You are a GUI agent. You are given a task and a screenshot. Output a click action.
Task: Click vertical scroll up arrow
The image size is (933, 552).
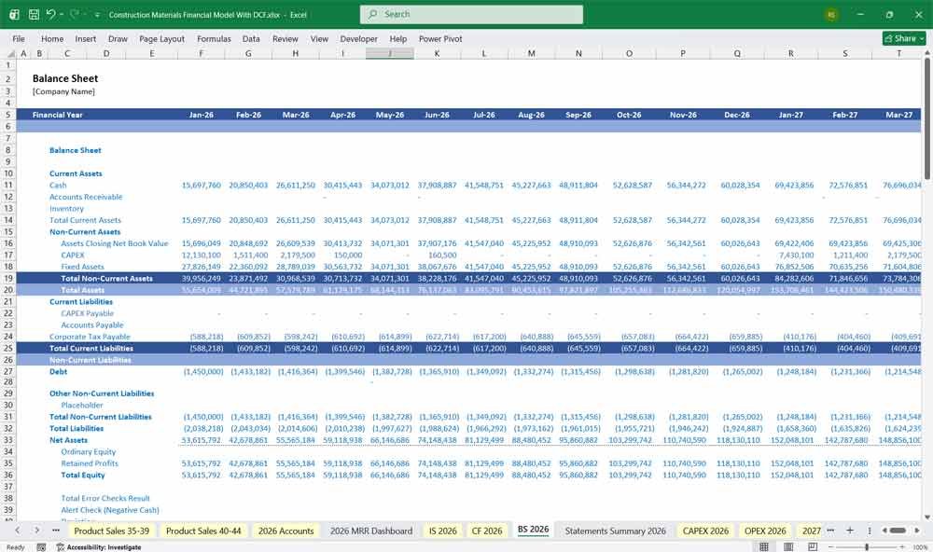[927, 53]
